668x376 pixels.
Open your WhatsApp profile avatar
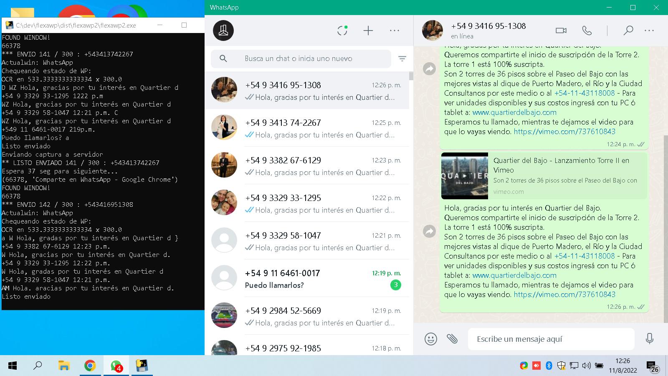223,30
